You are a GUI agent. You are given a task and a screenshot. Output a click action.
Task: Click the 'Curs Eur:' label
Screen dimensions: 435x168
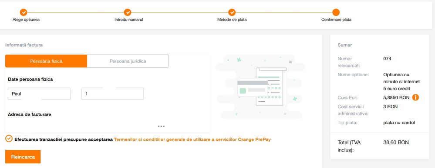pyautogui.click(x=347, y=98)
